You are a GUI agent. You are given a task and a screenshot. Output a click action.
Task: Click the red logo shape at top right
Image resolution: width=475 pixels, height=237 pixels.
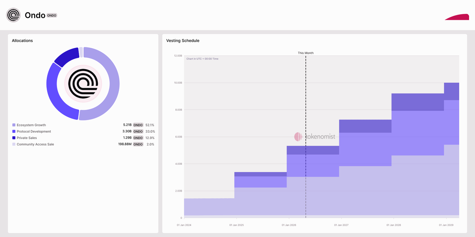[457, 17]
